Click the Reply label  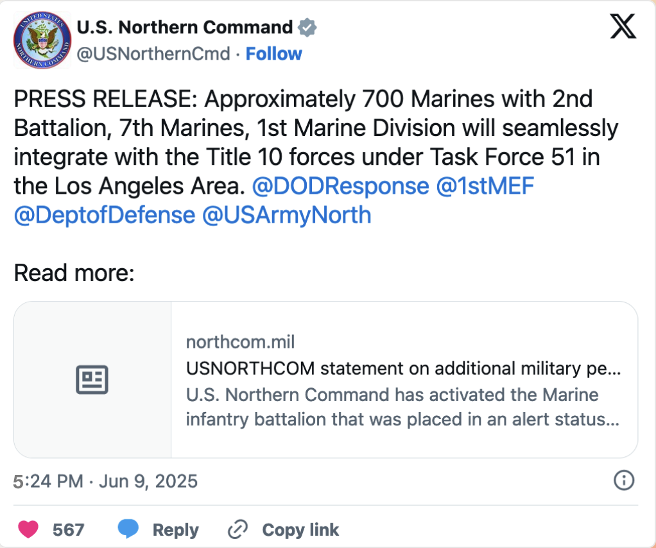click(176, 529)
